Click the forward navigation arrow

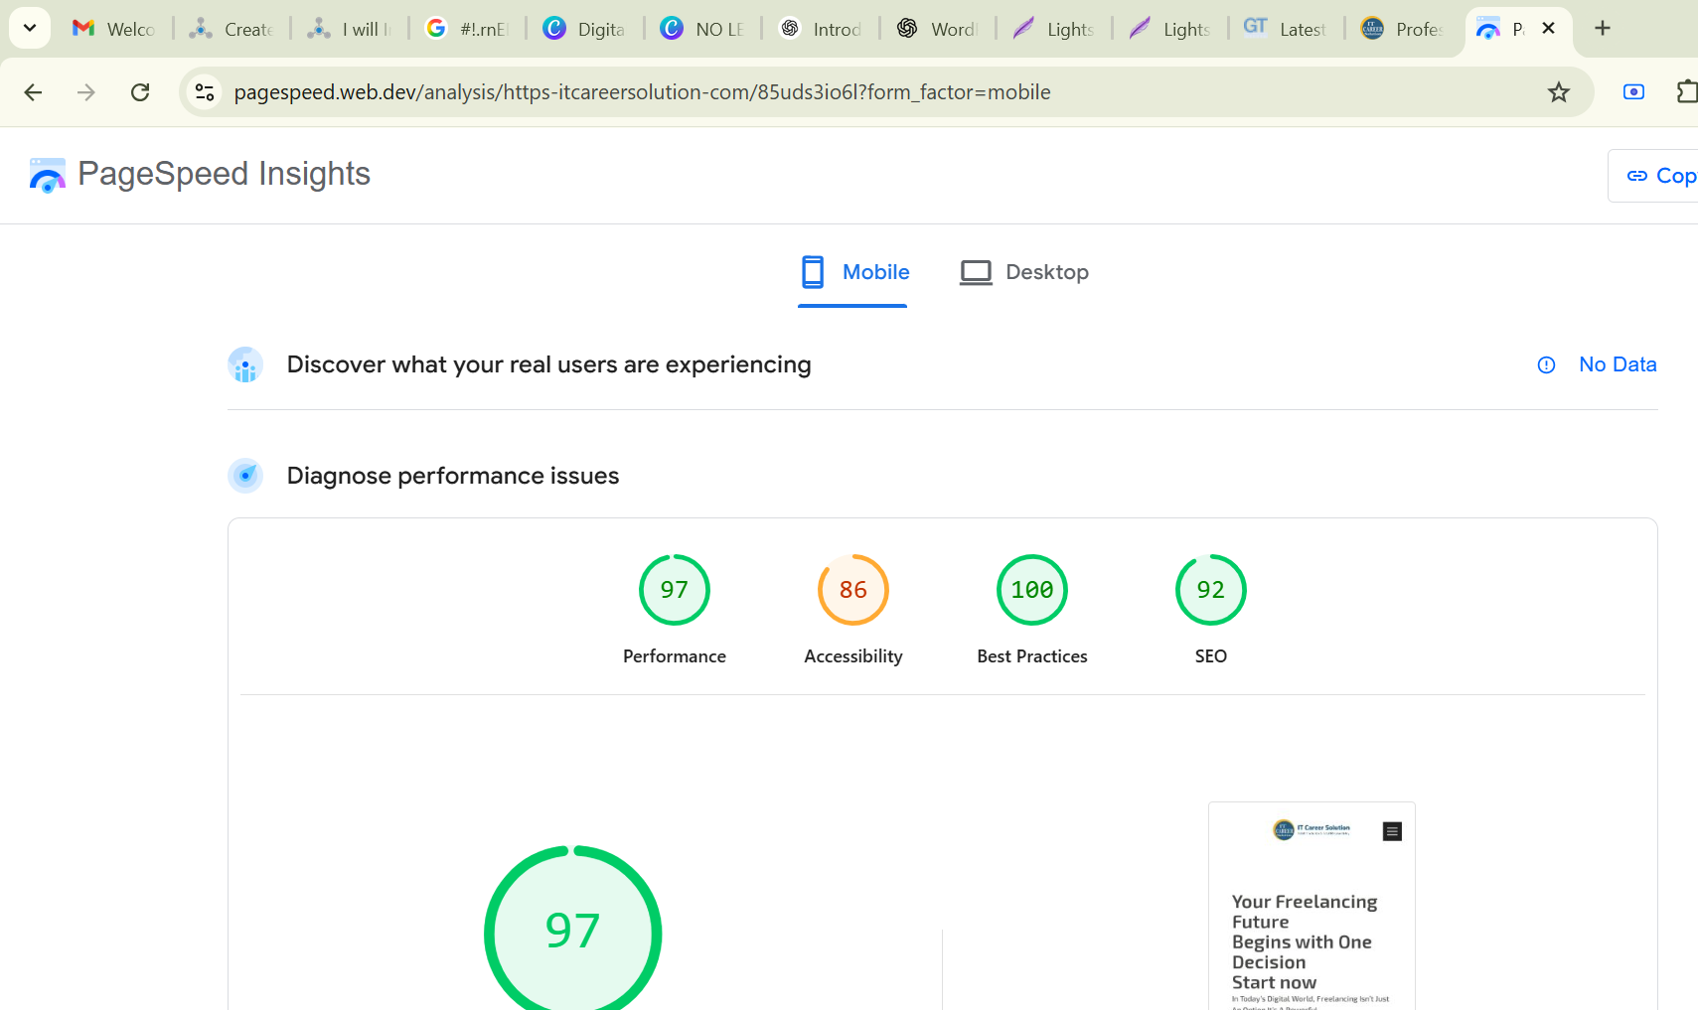click(x=86, y=91)
